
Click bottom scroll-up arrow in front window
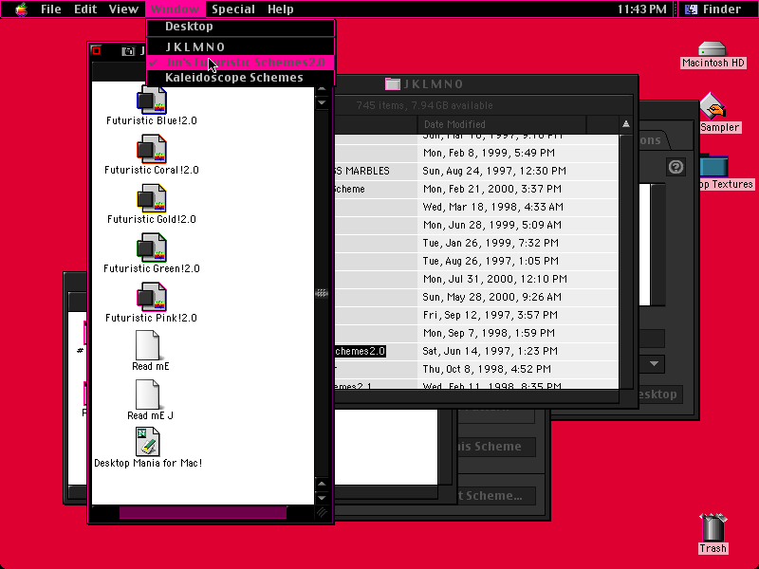[322, 484]
